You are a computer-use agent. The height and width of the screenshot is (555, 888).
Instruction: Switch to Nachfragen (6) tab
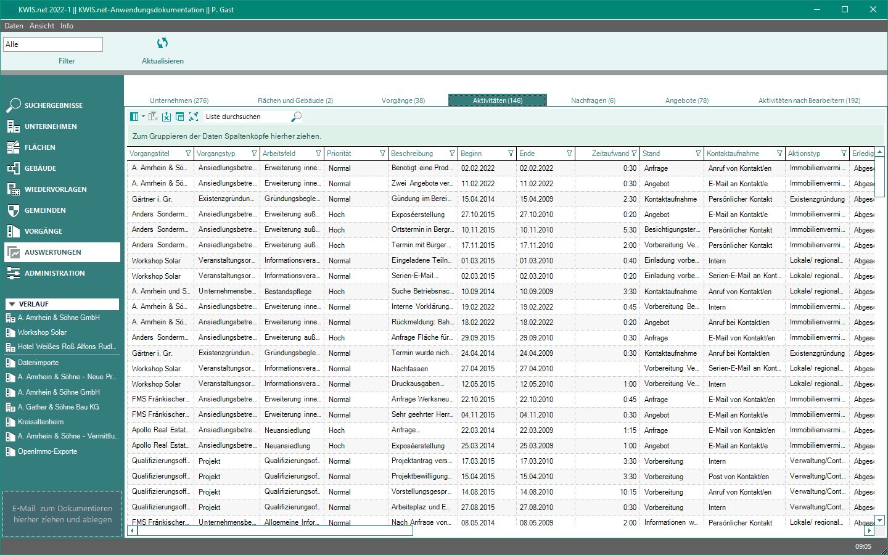coord(593,101)
